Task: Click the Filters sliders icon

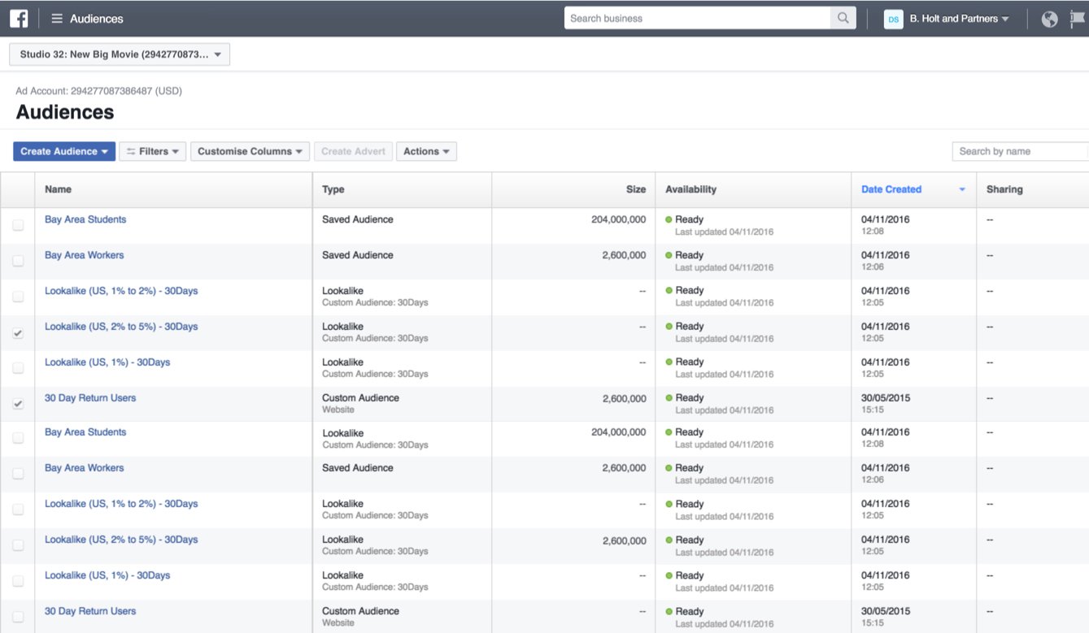Action: point(131,151)
